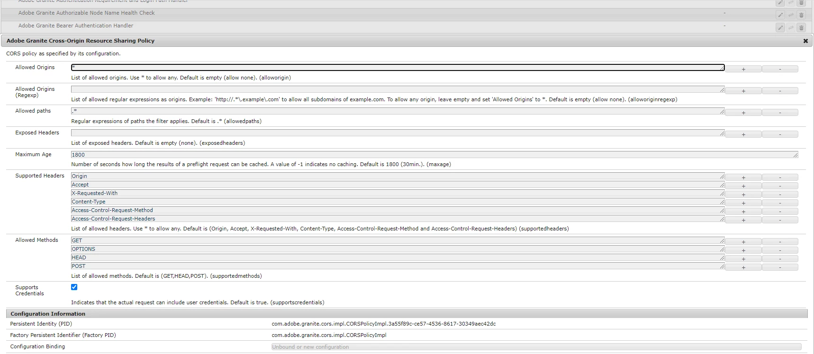Close the Cross-Origin Resource Sharing Policy dialog

805,41
